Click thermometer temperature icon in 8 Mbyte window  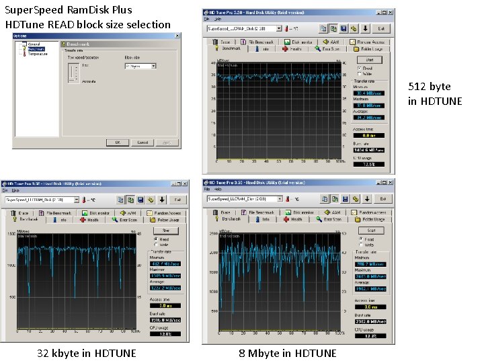pos(288,199)
